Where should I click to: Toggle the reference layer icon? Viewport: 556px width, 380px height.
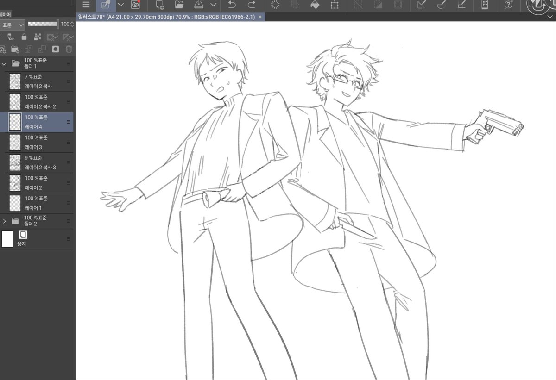tap(10, 37)
